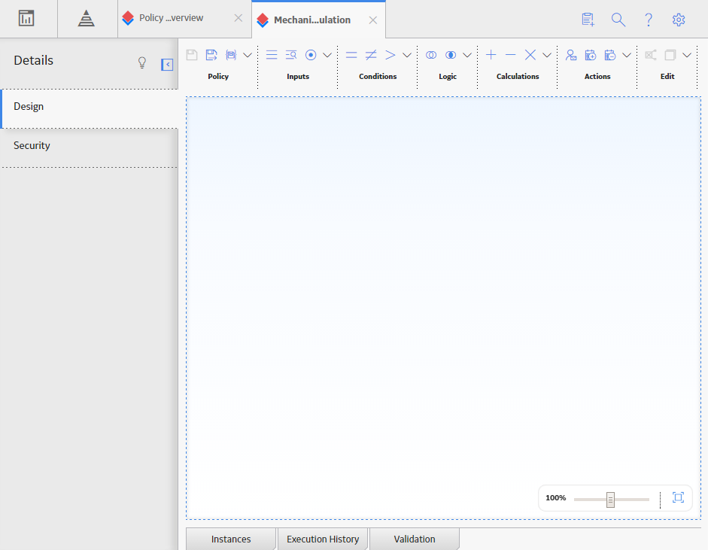Image resolution: width=708 pixels, height=550 pixels.
Task: Click the Actions group label
Action: point(597,76)
